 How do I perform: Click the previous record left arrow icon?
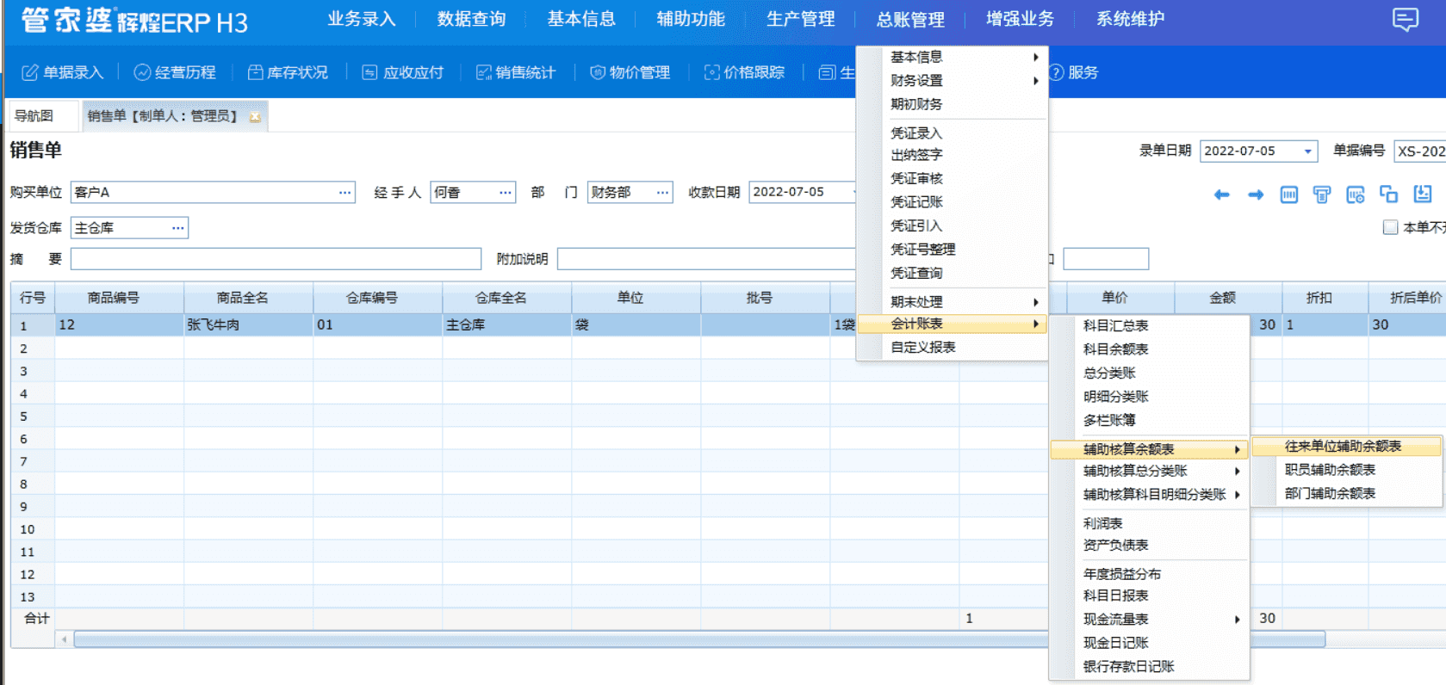click(x=1221, y=194)
